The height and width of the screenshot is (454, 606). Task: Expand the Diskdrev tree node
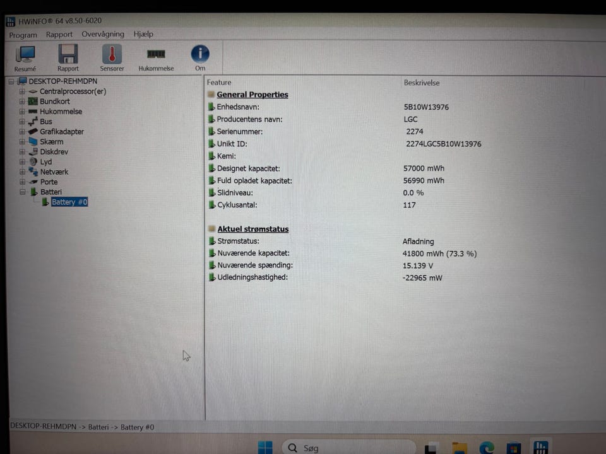(22, 152)
